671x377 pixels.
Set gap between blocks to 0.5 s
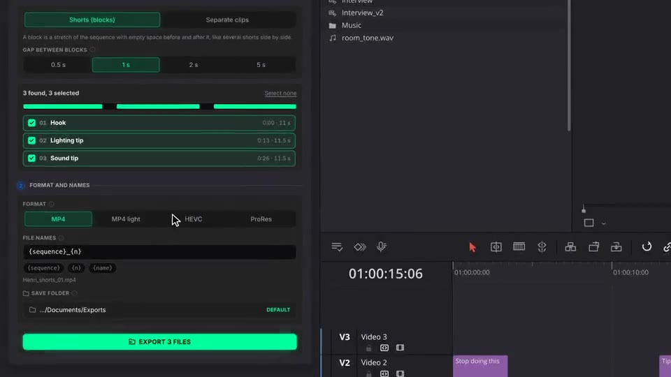tap(58, 65)
